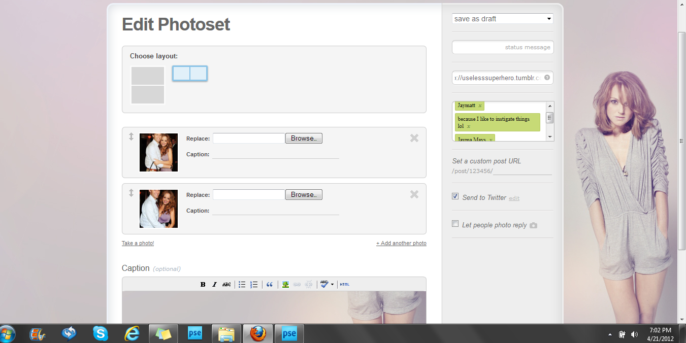The width and height of the screenshot is (686, 343).
Task: Click the first photo thumbnail
Action: pyautogui.click(x=158, y=152)
